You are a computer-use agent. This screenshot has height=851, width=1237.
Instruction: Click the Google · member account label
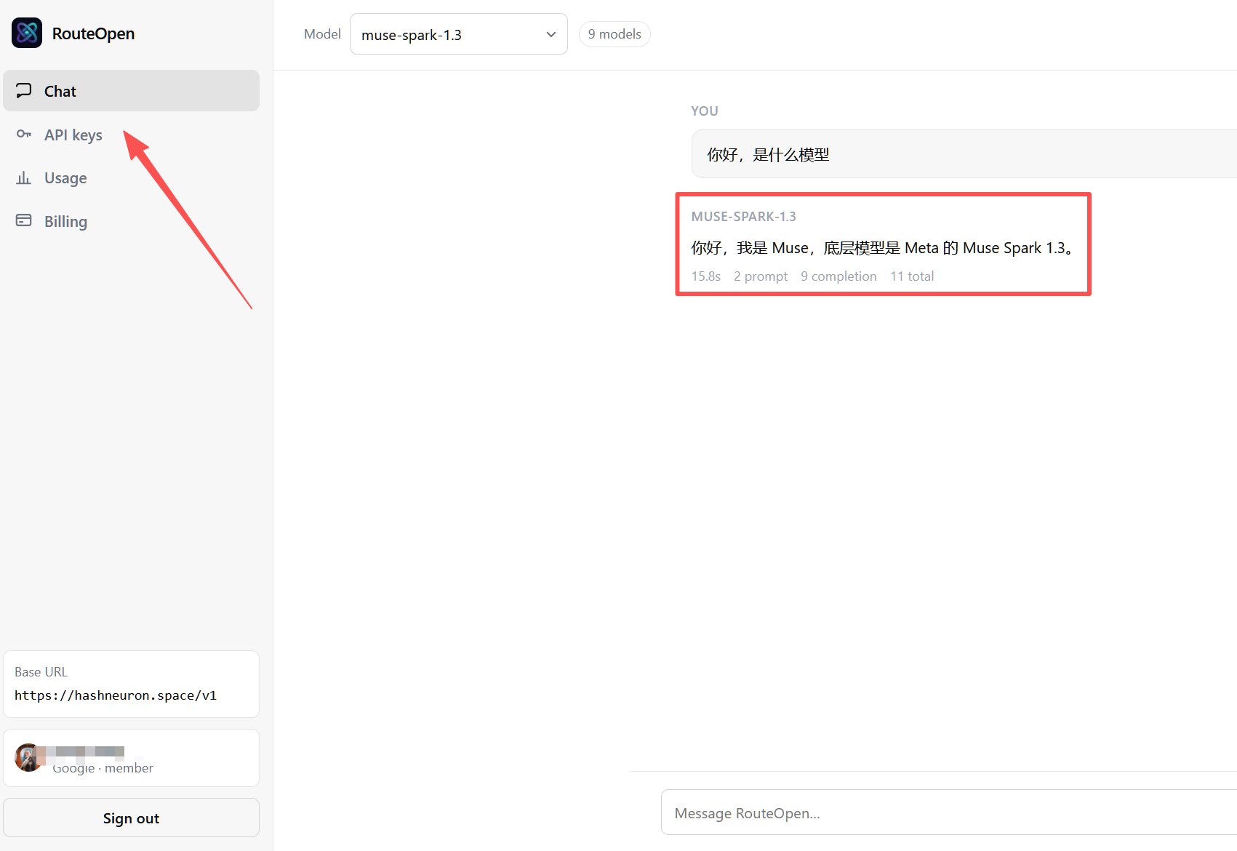103,768
